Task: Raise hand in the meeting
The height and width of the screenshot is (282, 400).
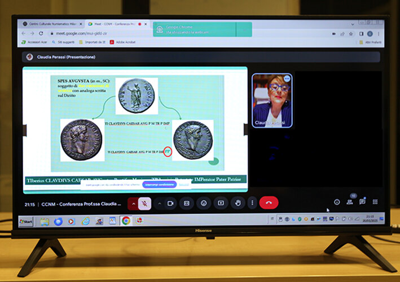Action: 238,203
